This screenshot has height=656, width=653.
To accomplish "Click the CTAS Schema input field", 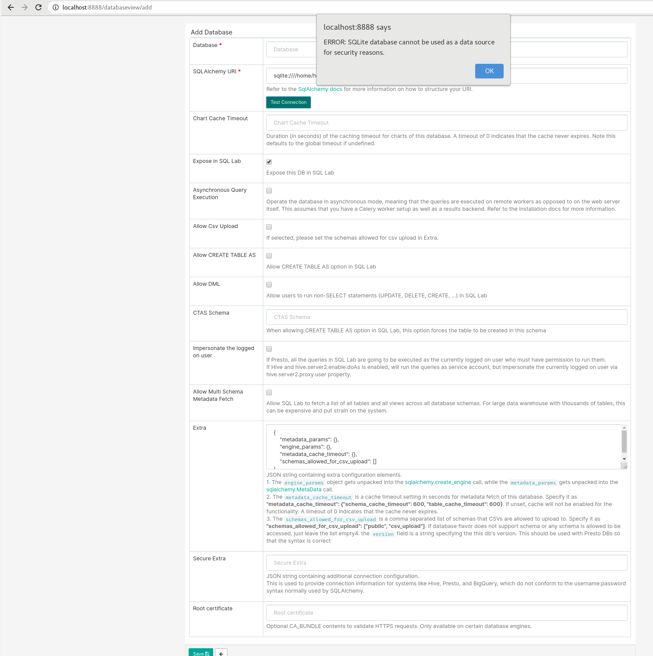I will tap(447, 317).
